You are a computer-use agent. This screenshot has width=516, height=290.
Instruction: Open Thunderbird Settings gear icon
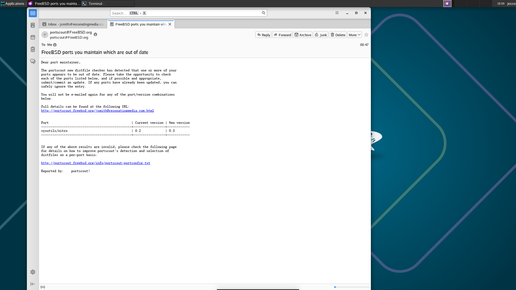pyautogui.click(x=33, y=272)
